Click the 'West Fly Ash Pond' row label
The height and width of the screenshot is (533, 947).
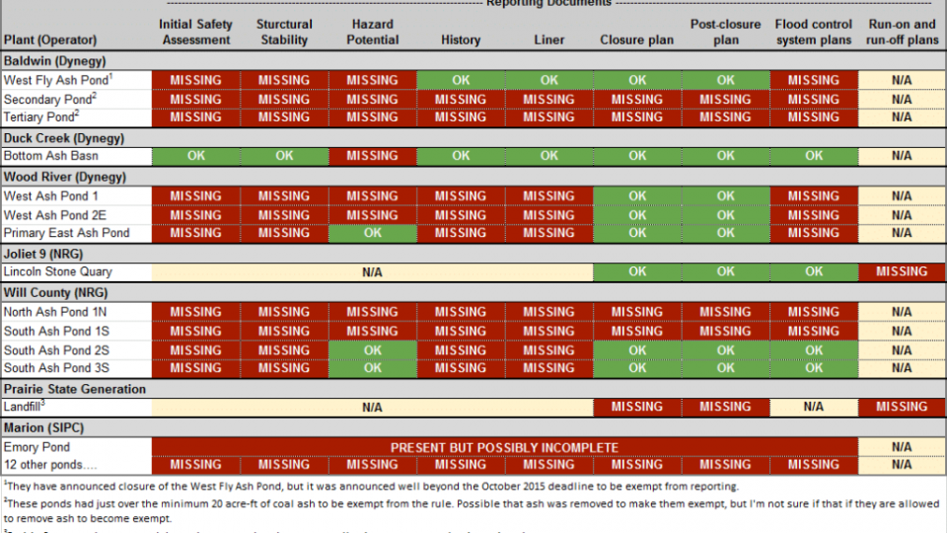tap(58, 80)
